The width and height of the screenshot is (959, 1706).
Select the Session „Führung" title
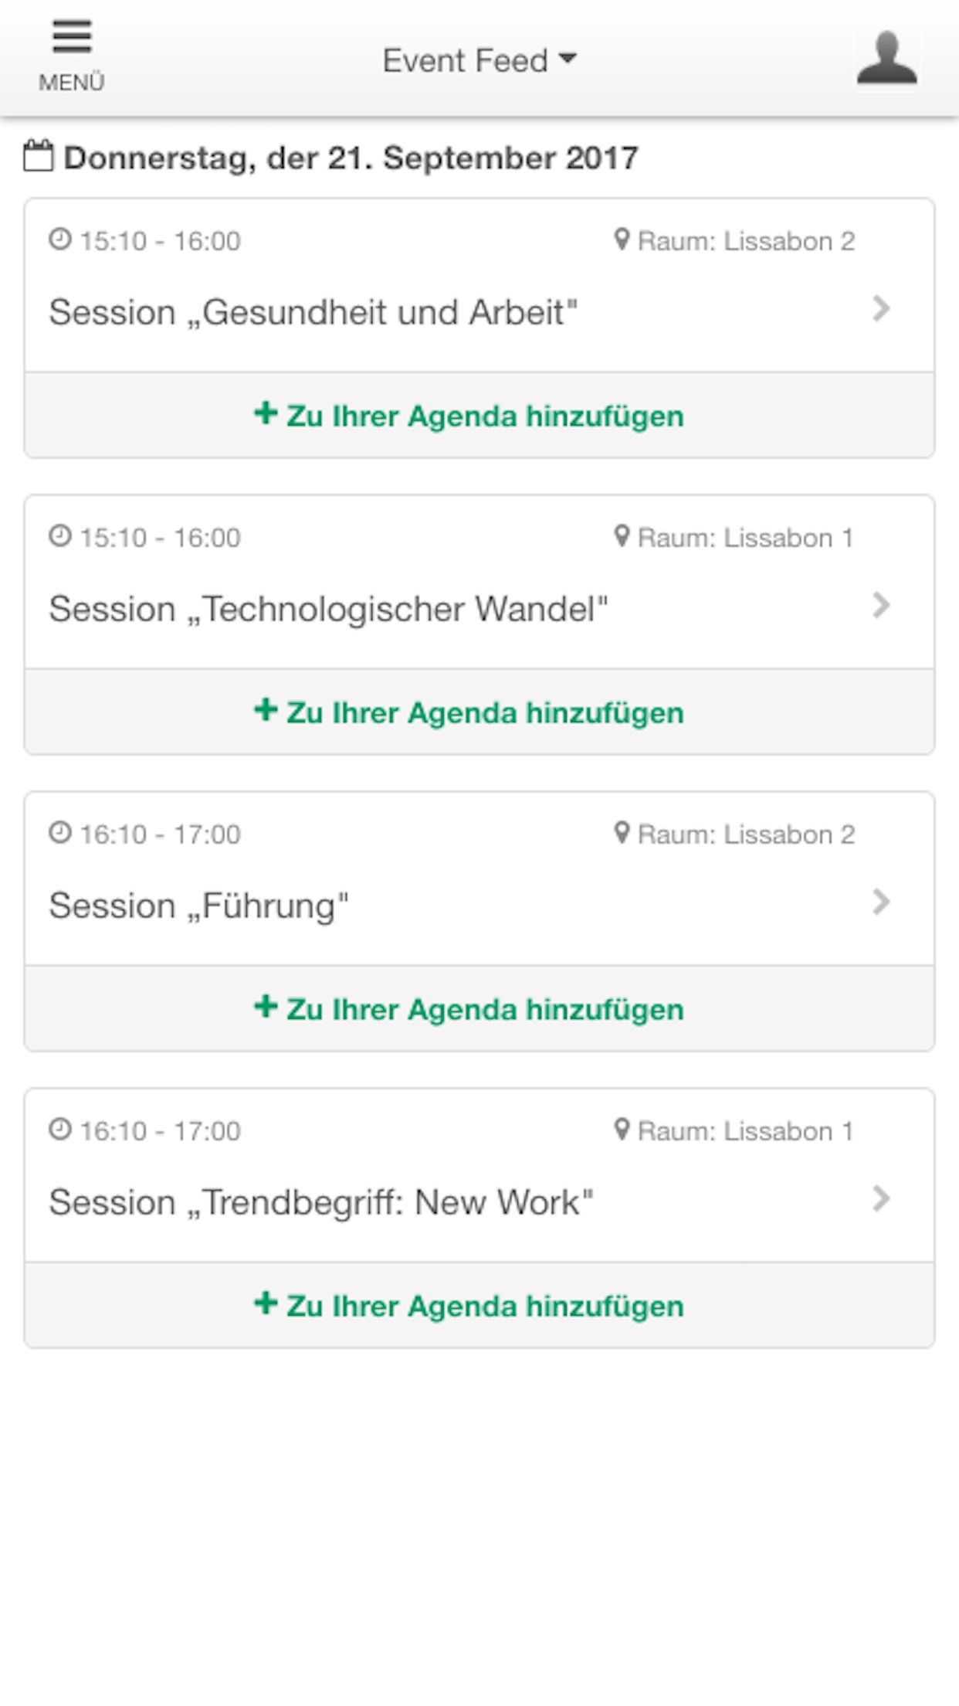point(198,906)
